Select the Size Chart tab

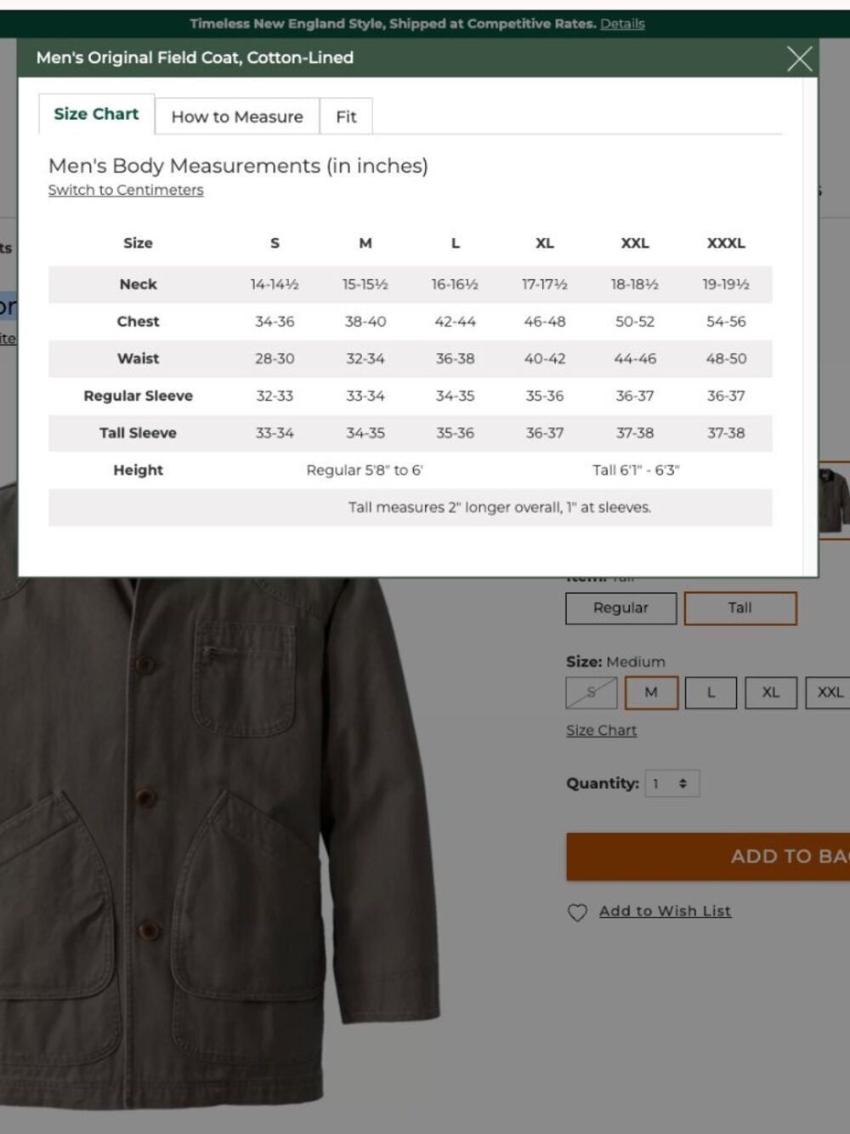(x=96, y=114)
